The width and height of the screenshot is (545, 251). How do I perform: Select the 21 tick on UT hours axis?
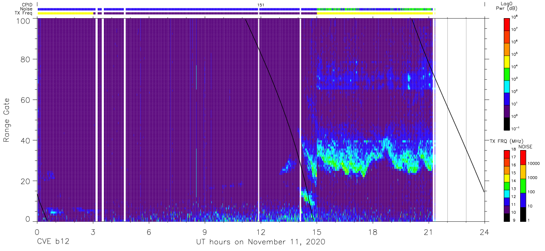click(x=429, y=232)
